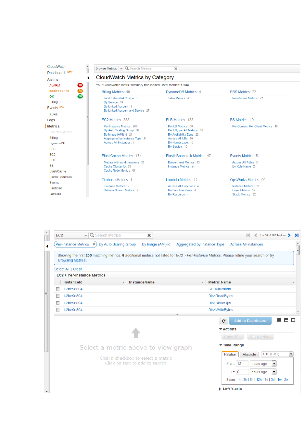
Task: Click the Add to Dashboard button
Action: (250, 321)
